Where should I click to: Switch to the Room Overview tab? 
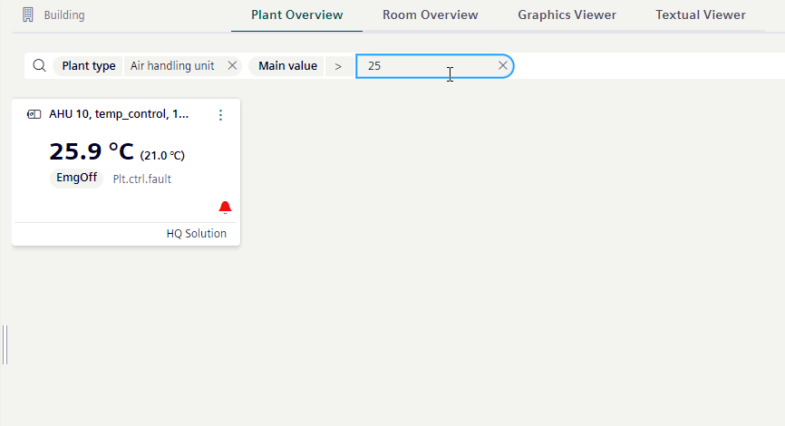[x=430, y=15]
